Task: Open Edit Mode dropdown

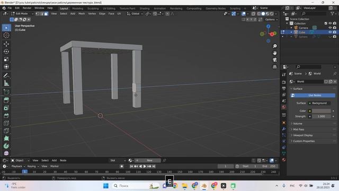Action: point(22,14)
